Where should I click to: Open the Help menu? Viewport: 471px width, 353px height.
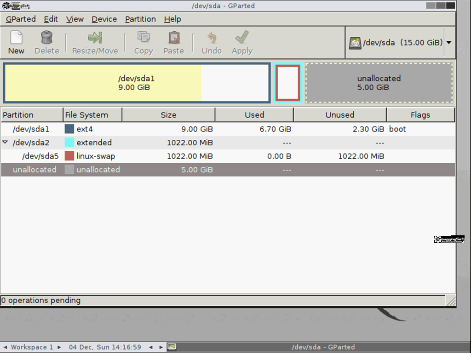click(x=172, y=19)
